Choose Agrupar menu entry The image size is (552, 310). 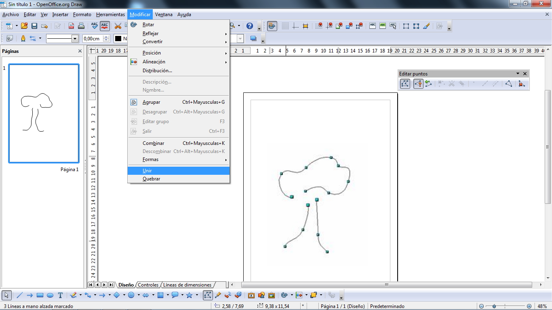tap(179, 102)
